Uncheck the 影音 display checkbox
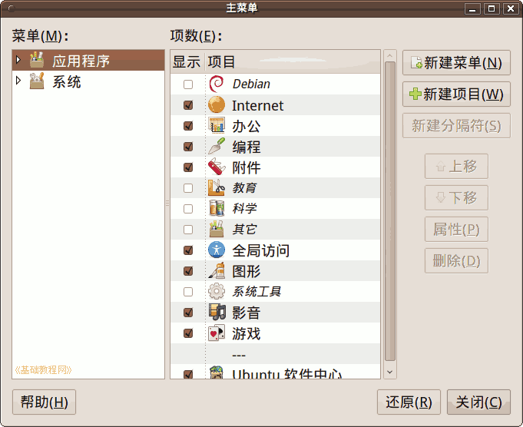 coord(188,313)
